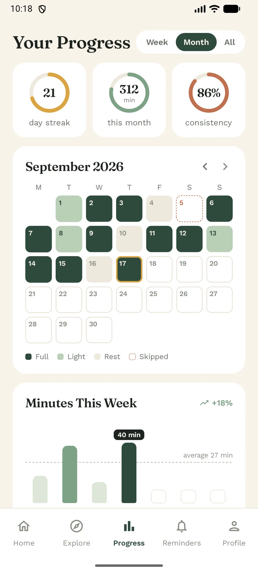The height and width of the screenshot is (573, 258).
Task: Tap the Explore compass icon
Action: (77, 526)
